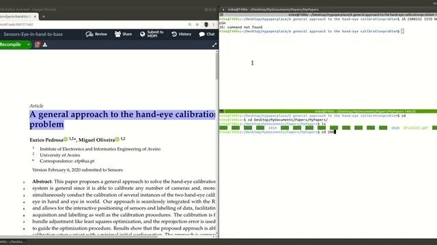Click the lower terminal pane green title bar

[x=328, y=112]
